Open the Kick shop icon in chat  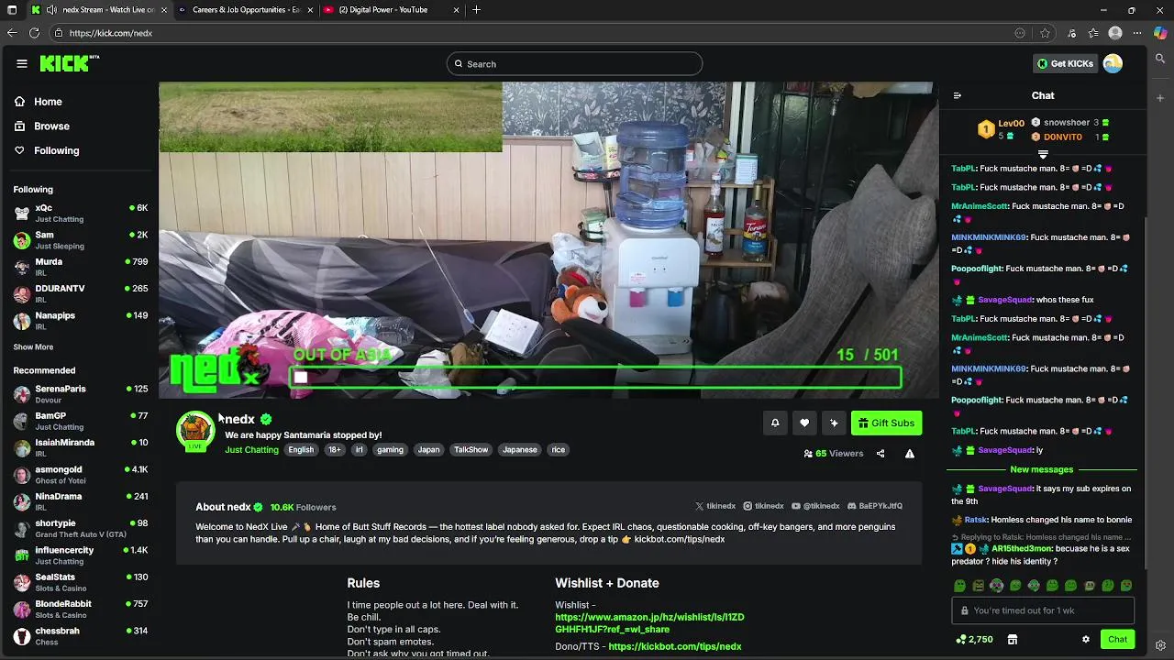click(x=1013, y=639)
